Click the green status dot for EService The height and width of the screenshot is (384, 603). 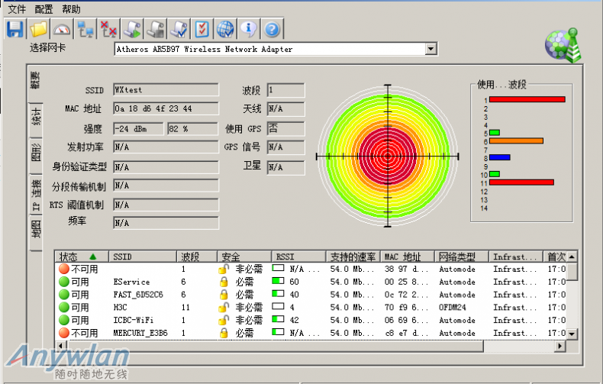tap(64, 282)
